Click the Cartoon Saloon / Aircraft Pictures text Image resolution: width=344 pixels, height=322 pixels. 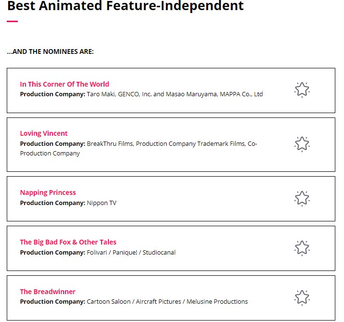(x=167, y=302)
